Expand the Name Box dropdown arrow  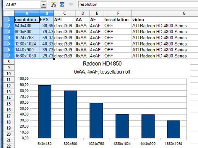44,5
